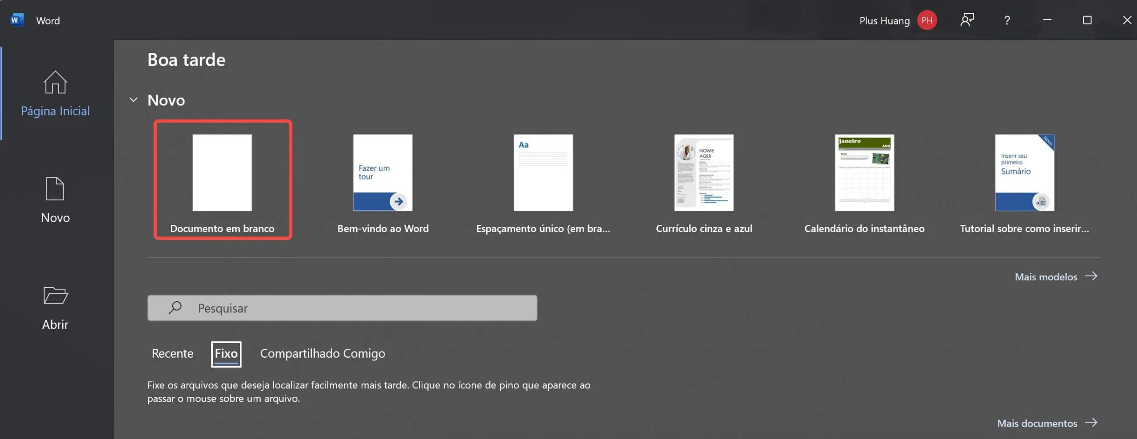This screenshot has height=439, width=1137.
Task: Minimize the Word window
Action: coord(1047,20)
